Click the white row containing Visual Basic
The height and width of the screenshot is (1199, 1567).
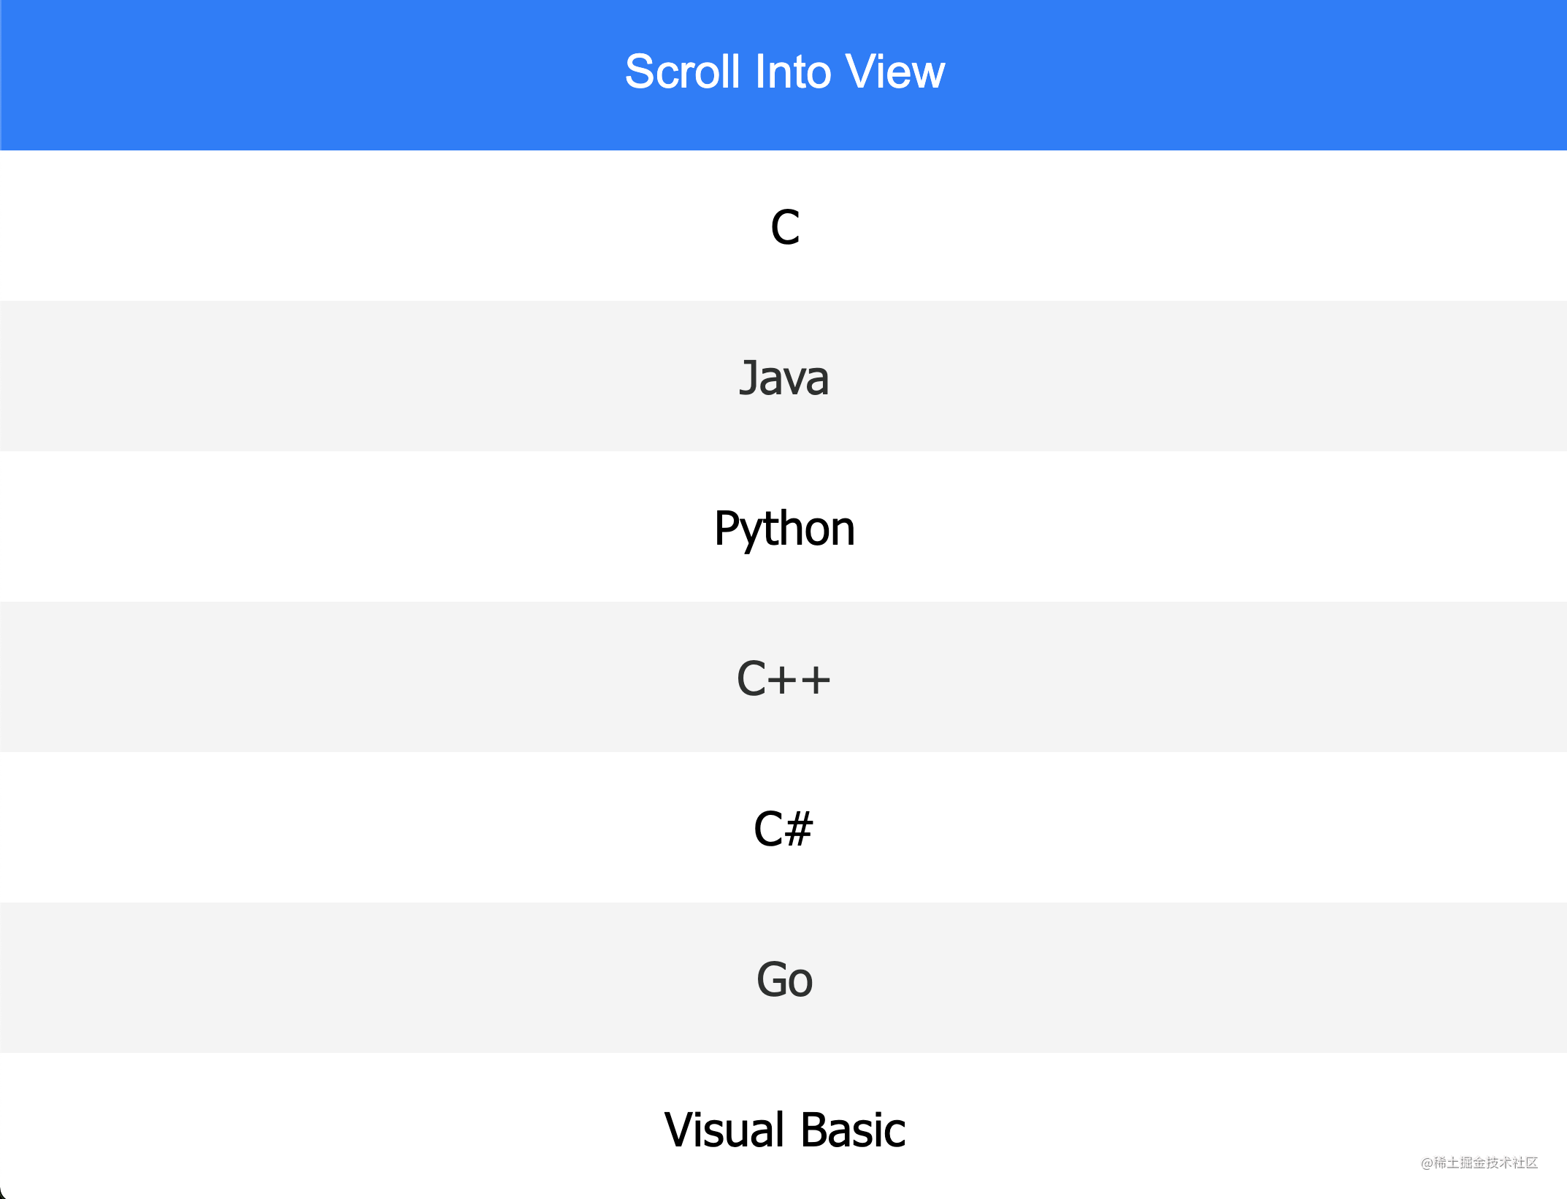[x=292, y=1130]
